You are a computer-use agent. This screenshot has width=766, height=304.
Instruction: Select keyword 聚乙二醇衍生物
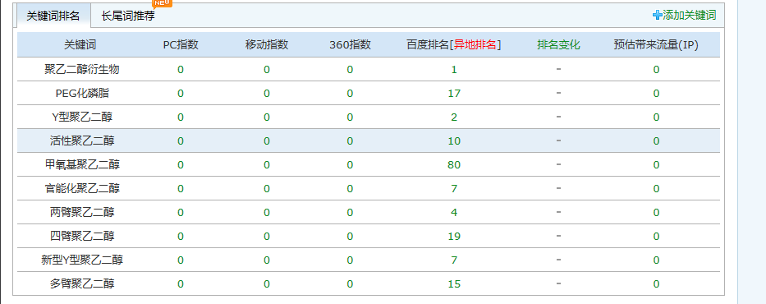pos(82,69)
